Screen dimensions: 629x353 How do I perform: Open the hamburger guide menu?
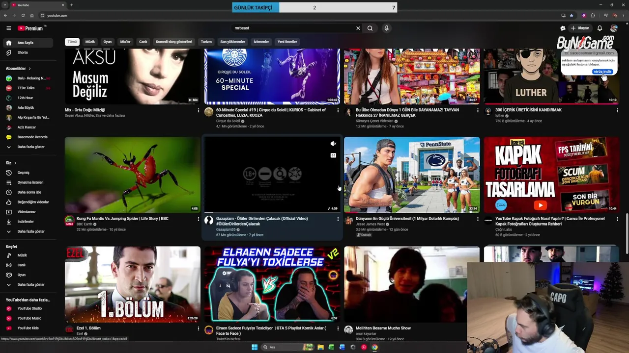[8, 28]
